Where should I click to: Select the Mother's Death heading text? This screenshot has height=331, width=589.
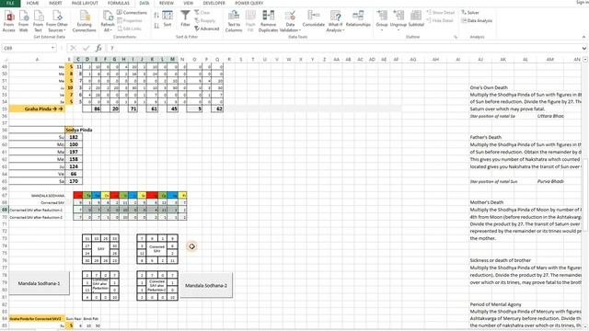click(x=487, y=202)
